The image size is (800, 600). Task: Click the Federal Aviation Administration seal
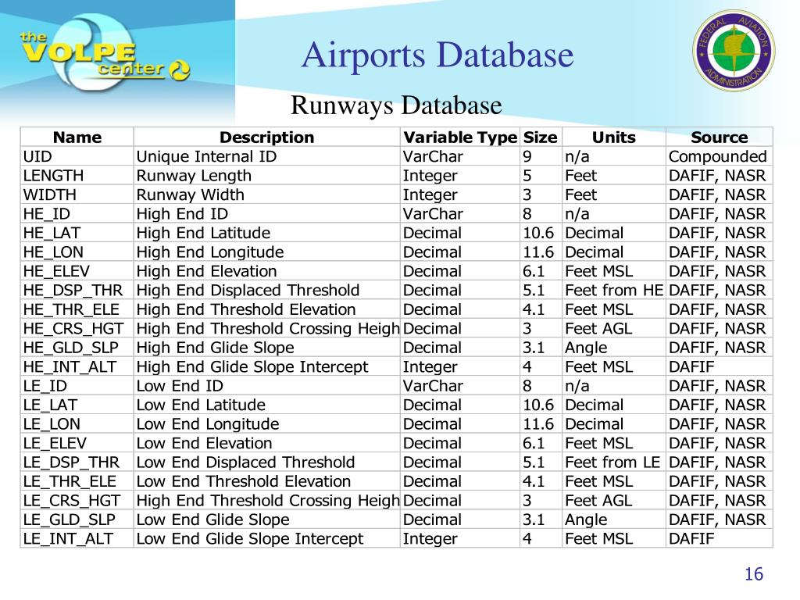[x=734, y=51]
